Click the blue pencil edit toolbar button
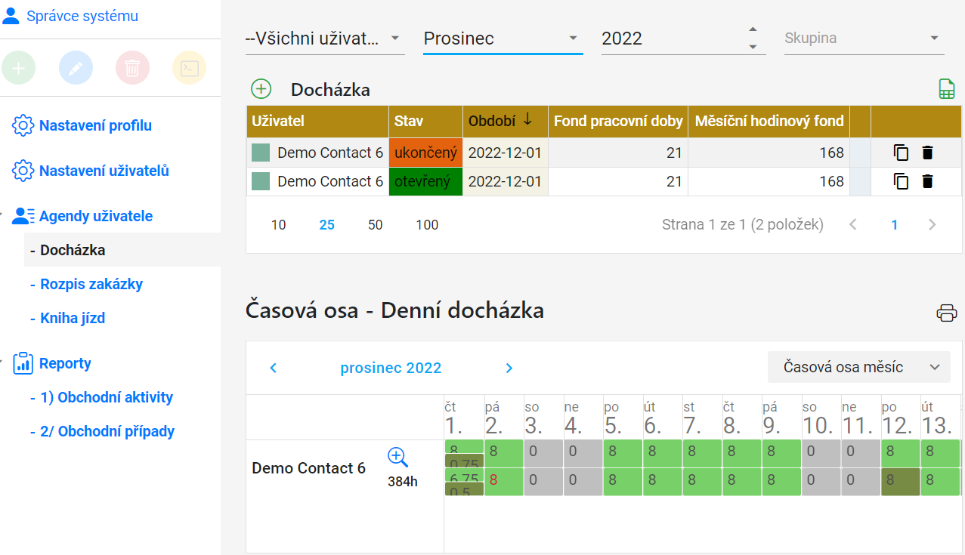This screenshot has height=555, width=965. click(76, 68)
